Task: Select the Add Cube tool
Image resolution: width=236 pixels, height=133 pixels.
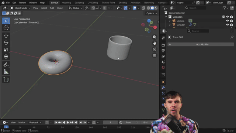Action: coord(6,80)
